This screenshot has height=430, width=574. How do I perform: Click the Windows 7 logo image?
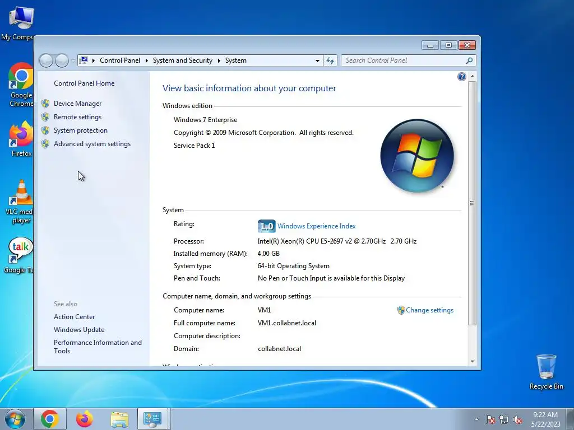tap(417, 156)
